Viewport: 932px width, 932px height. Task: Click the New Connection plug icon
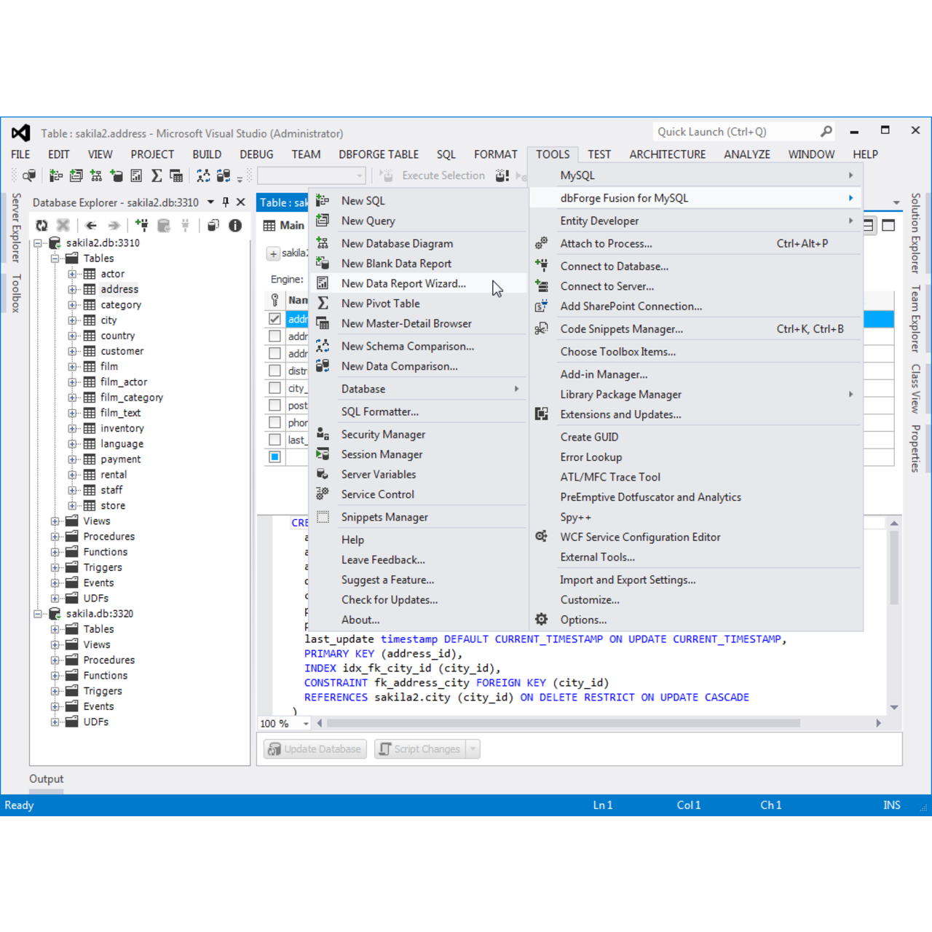(x=141, y=226)
